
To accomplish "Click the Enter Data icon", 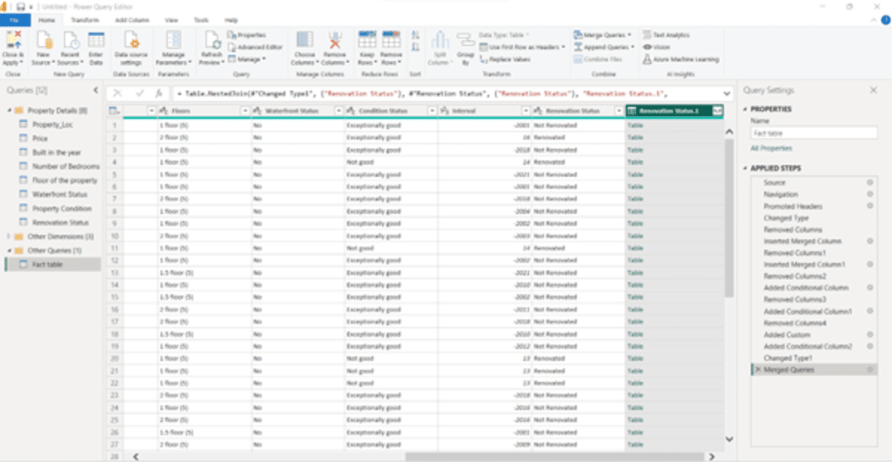I will pos(96,41).
